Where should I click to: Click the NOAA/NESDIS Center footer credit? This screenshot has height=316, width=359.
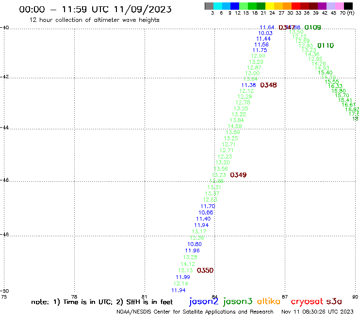(x=195, y=312)
